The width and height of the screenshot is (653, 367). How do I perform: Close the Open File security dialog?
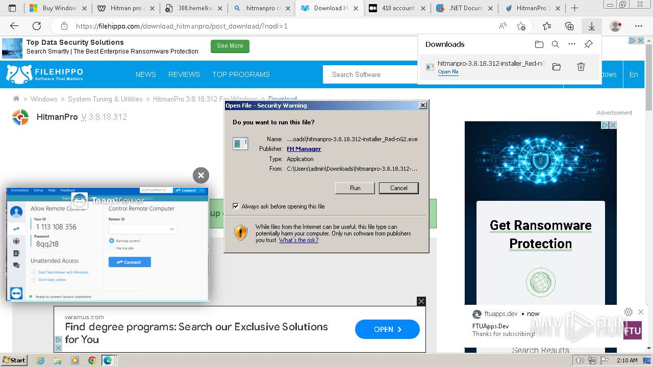[423, 106]
